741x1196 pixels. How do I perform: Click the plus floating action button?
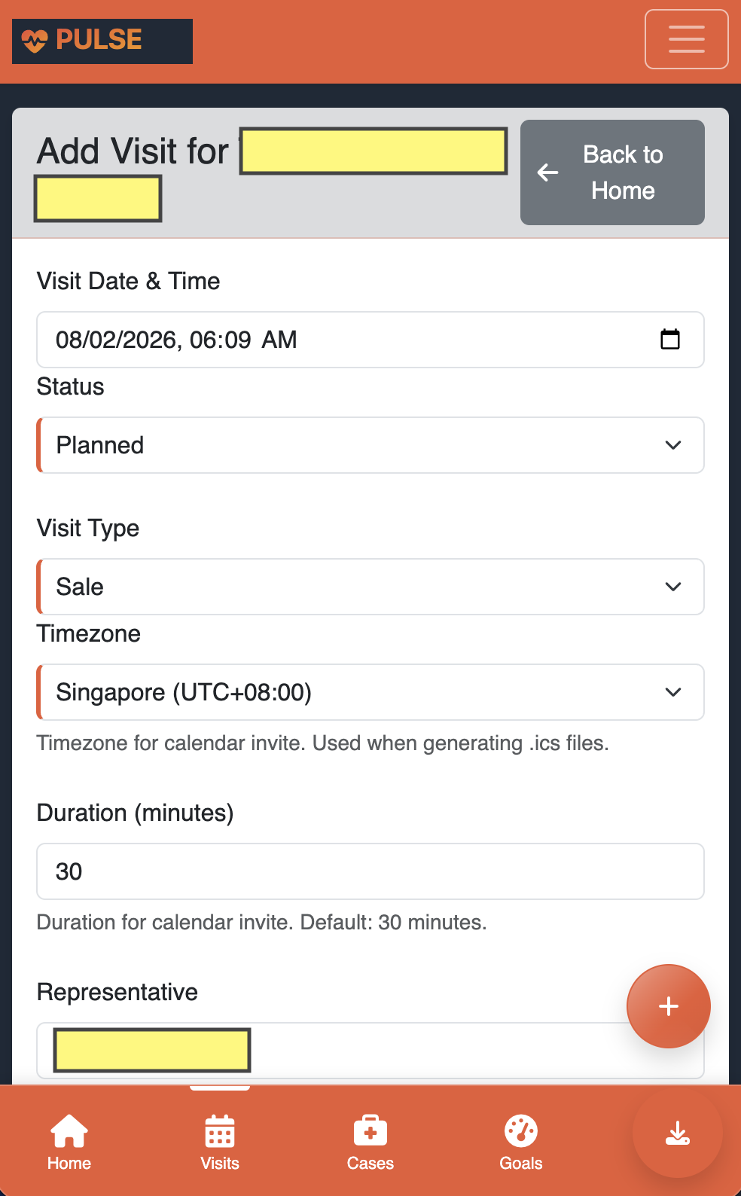pyautogui.click(x=668, y=1006)
